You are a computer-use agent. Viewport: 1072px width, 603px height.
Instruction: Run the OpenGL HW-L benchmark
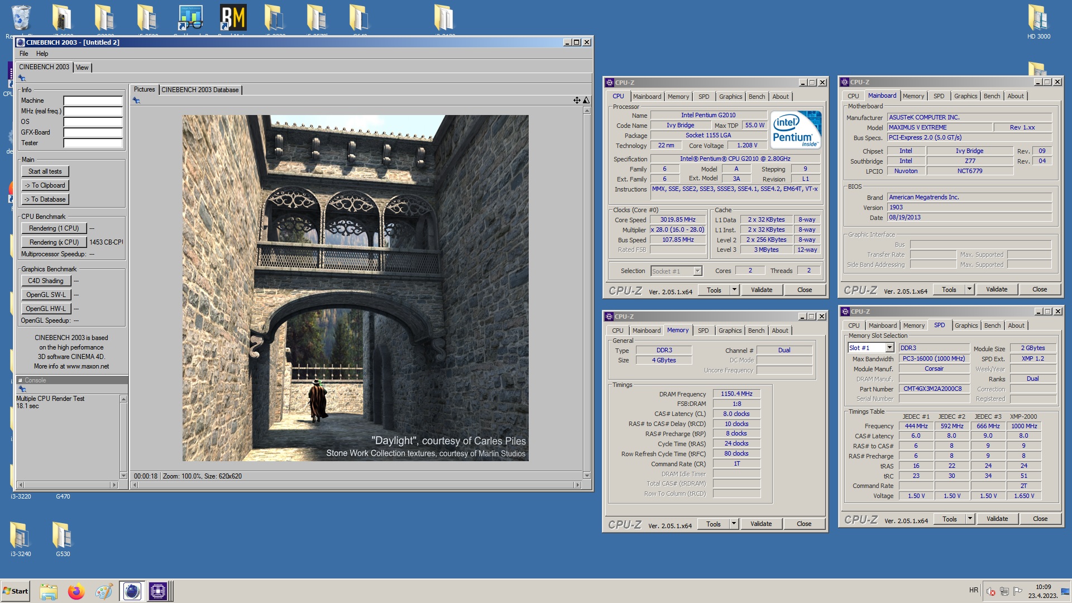tap(46, 309)
